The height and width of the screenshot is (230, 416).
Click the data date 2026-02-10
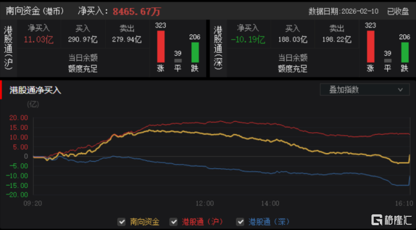pos(360,11)
